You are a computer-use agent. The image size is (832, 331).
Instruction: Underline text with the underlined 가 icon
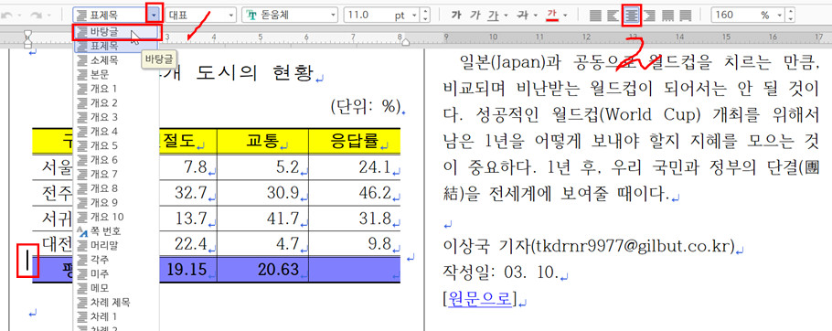[x=494, y=16]
